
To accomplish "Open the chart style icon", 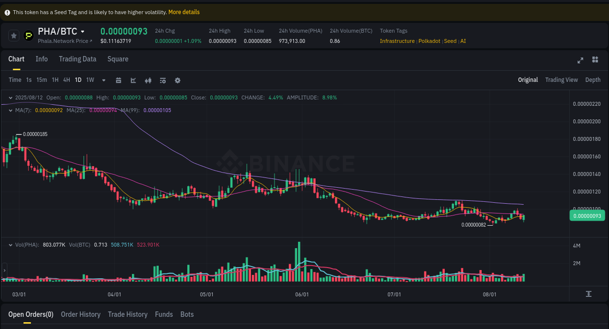I will click(x=133, y=80).
